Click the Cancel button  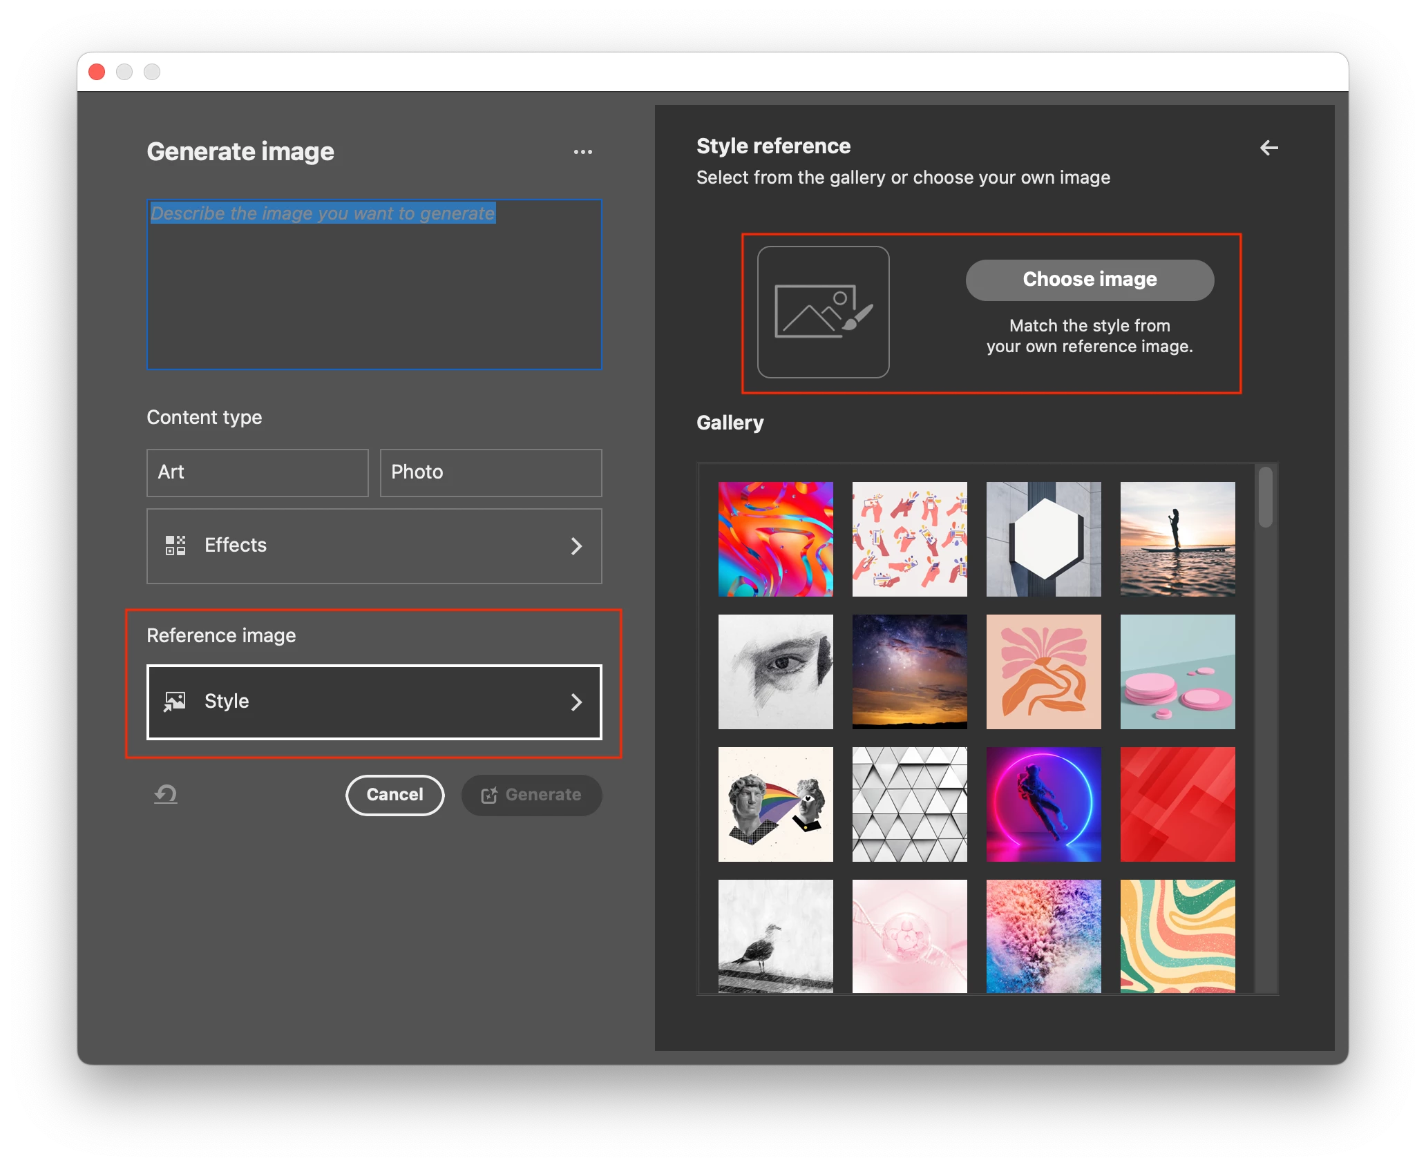(x=394, y=795)
